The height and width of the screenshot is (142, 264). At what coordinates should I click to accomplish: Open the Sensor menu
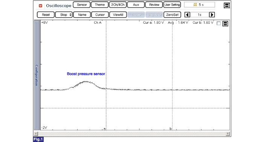coord(82,5)
